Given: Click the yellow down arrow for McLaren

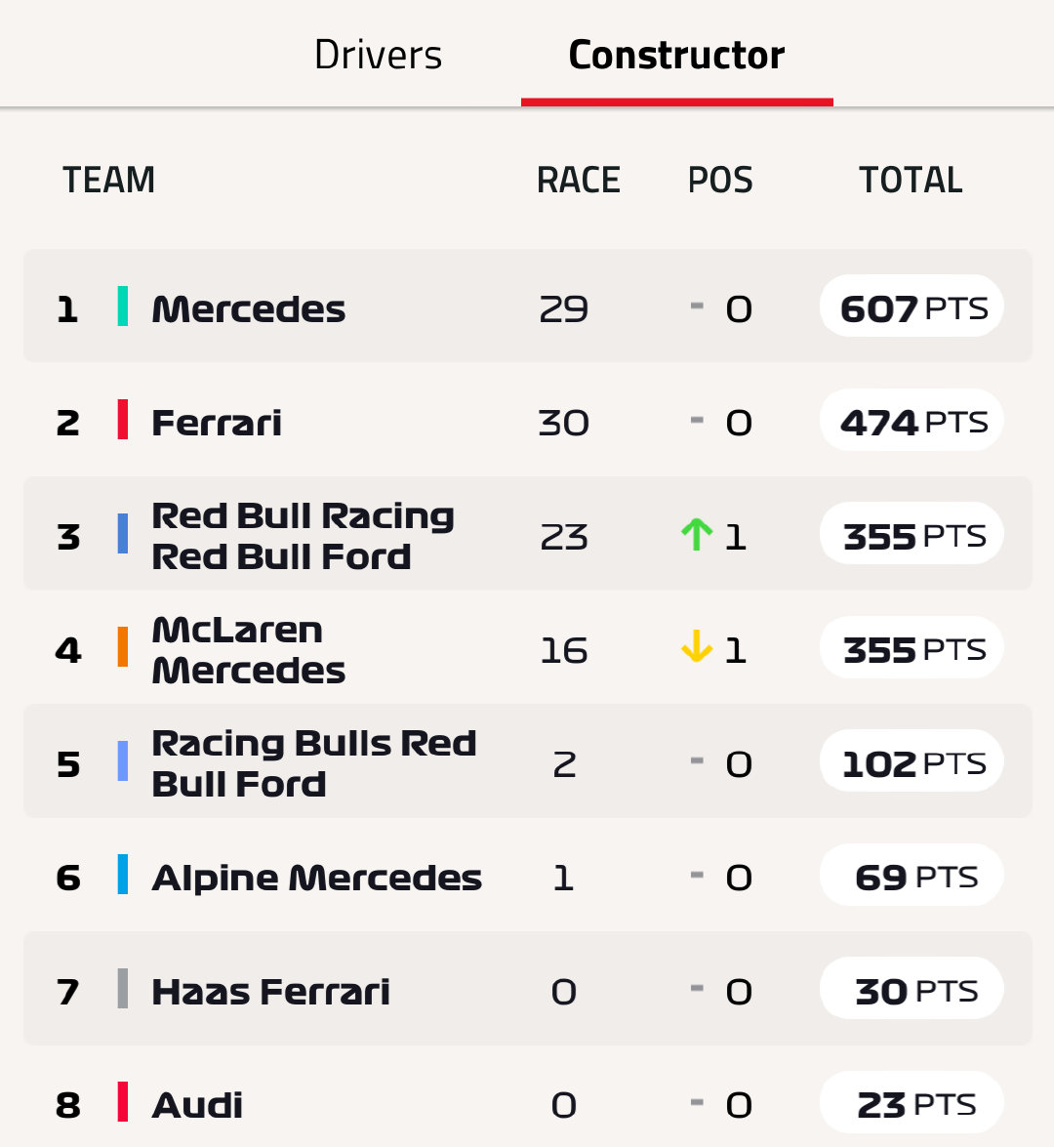Looking at the screenshot, I should [x=697, y=646].
